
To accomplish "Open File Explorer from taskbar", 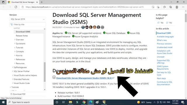I will (70, 102).
